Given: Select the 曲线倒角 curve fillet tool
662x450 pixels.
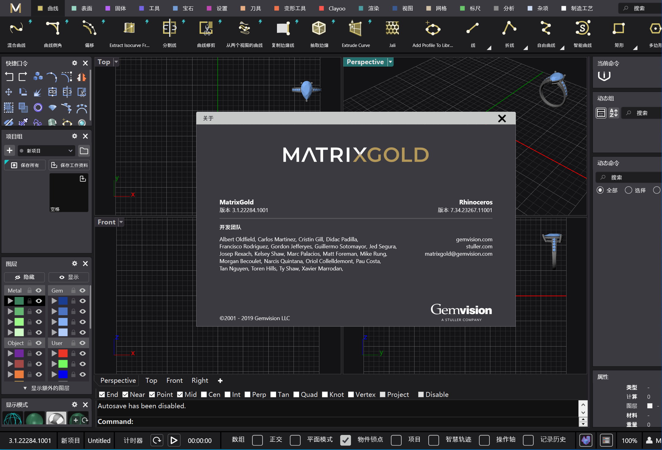Looking at the screenshot, I should (53, 33).
